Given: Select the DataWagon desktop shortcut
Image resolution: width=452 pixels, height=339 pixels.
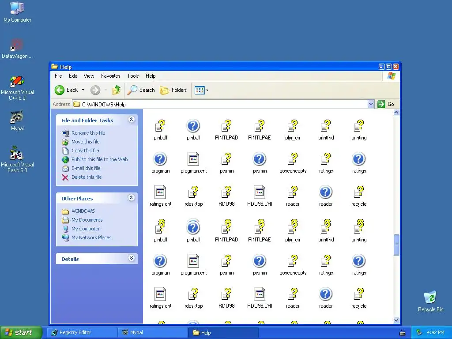Looking at the screenshot, I should pos(17,49).
